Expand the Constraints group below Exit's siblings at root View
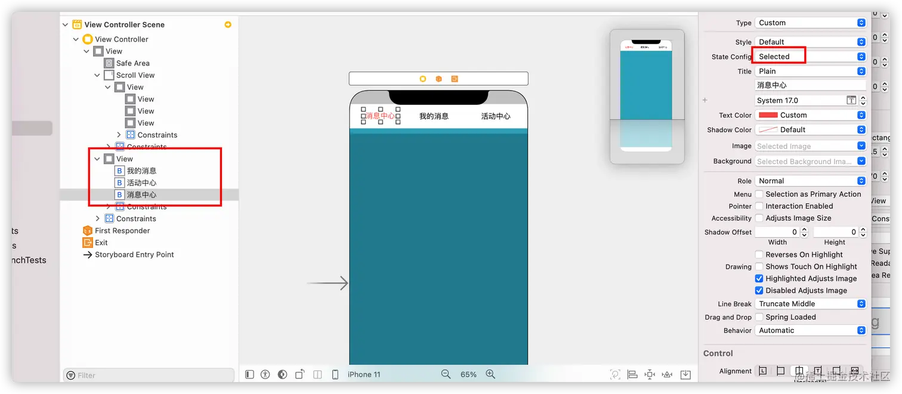 [x=97, y=218]
